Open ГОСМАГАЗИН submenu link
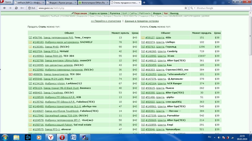The image size is (252, 141). 68,16
